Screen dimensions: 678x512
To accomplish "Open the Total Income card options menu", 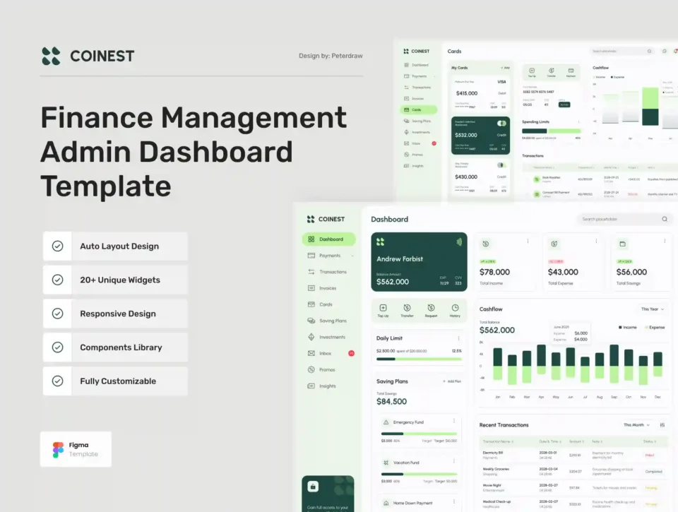I will coord(528,242).
